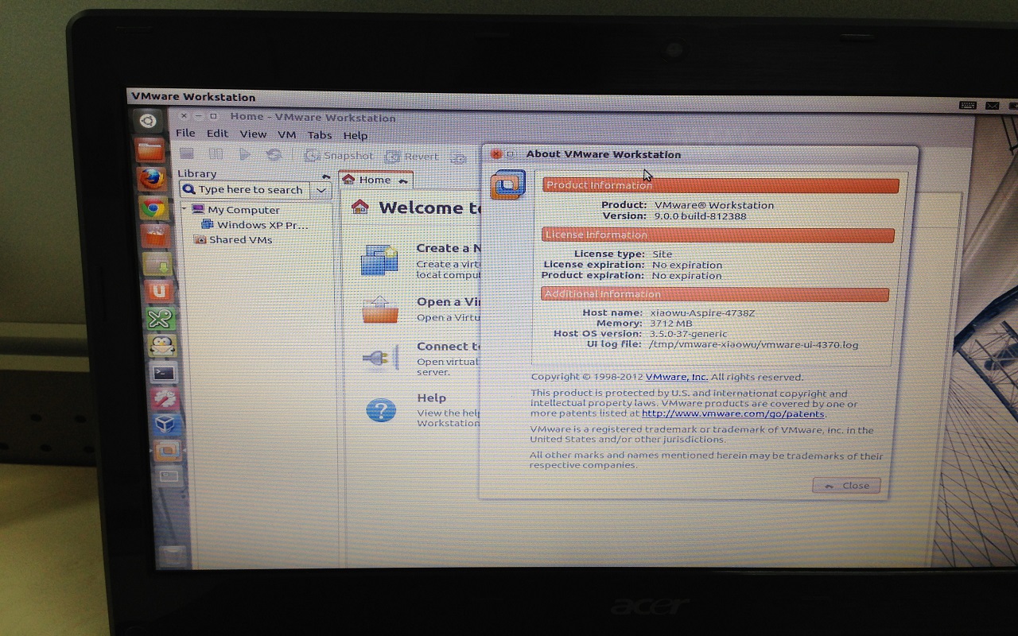Click the Create a New Virtual Machine icon
This screenshot has width=1018, height=636.
(x=379, y=260)
